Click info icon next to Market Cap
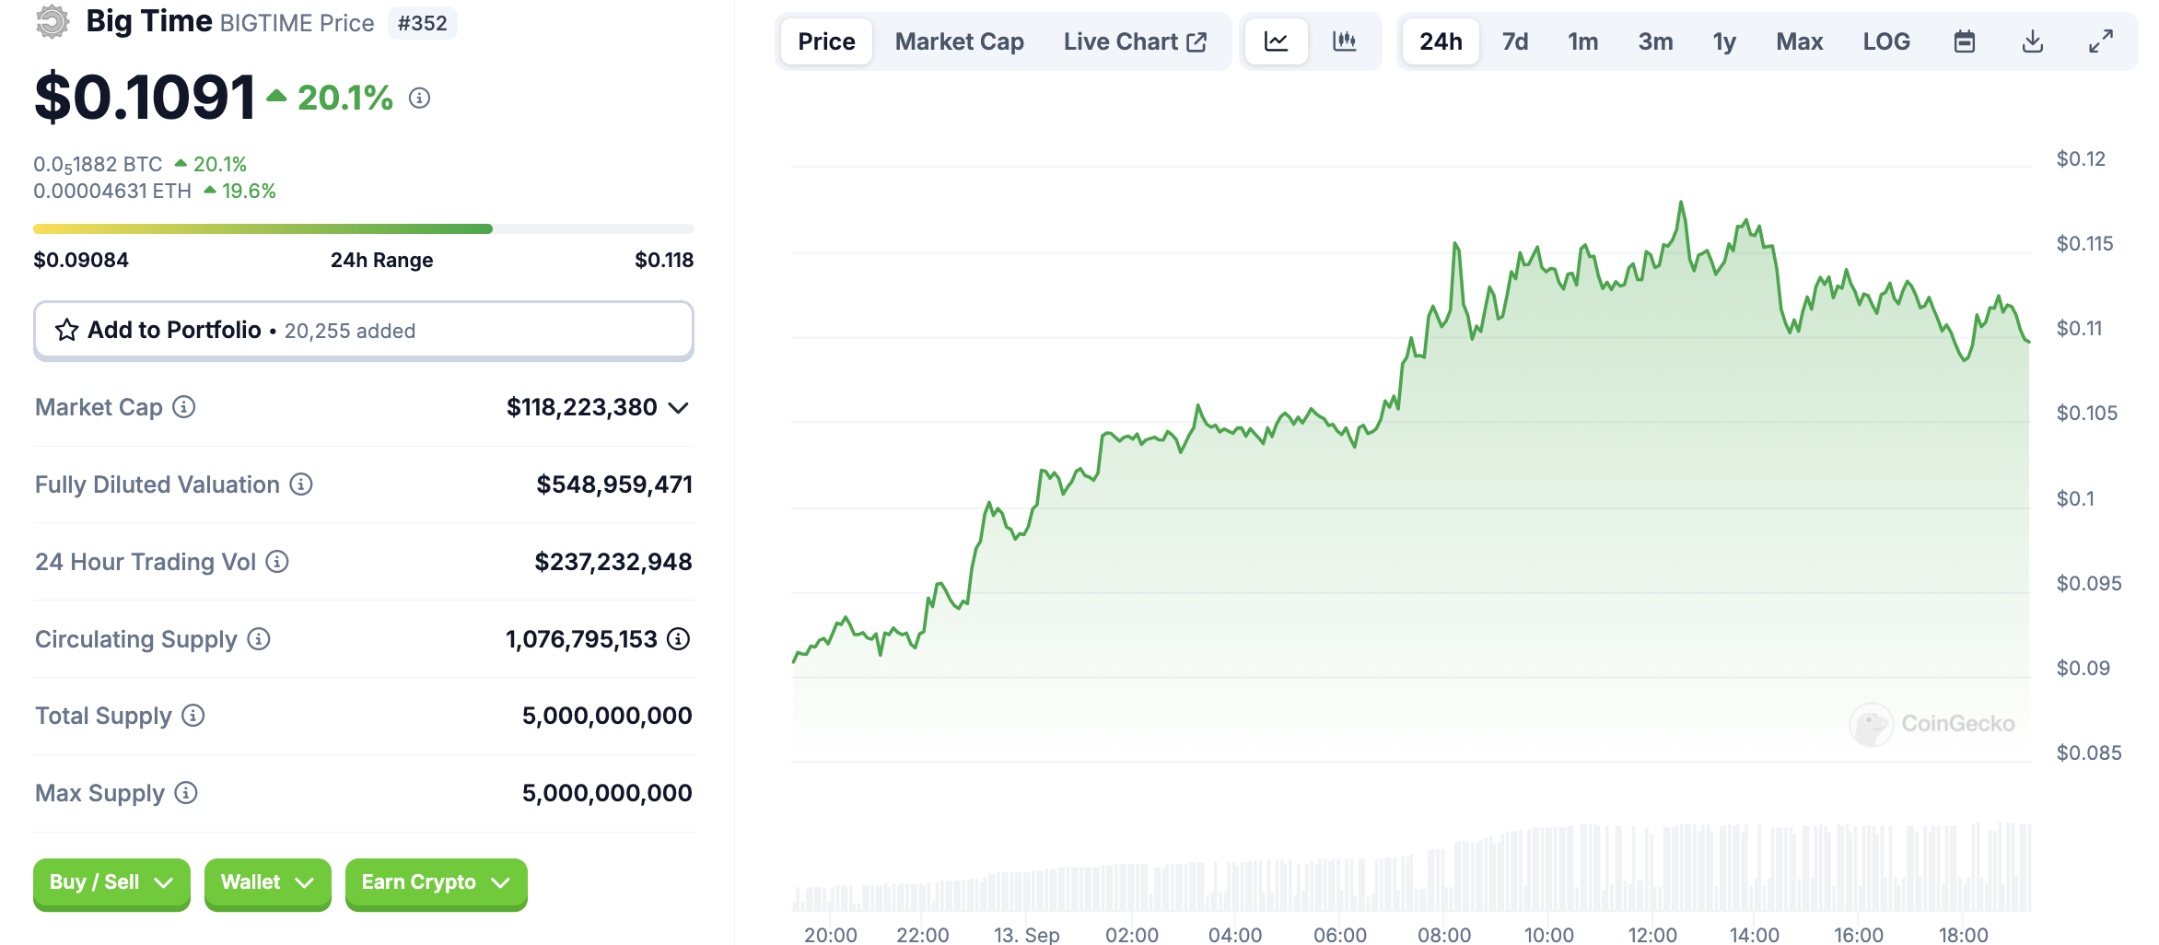2159x945 pixels. pos(184,407)
